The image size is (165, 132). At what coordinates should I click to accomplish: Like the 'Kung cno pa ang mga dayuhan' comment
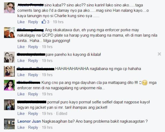21,94
